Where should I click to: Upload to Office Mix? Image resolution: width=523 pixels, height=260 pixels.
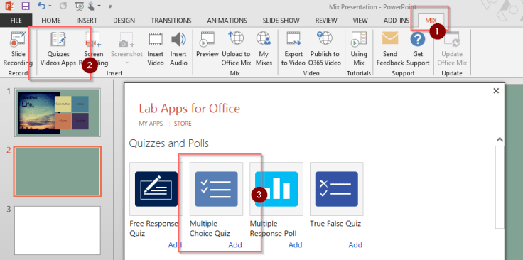click(x=236, y=49)
